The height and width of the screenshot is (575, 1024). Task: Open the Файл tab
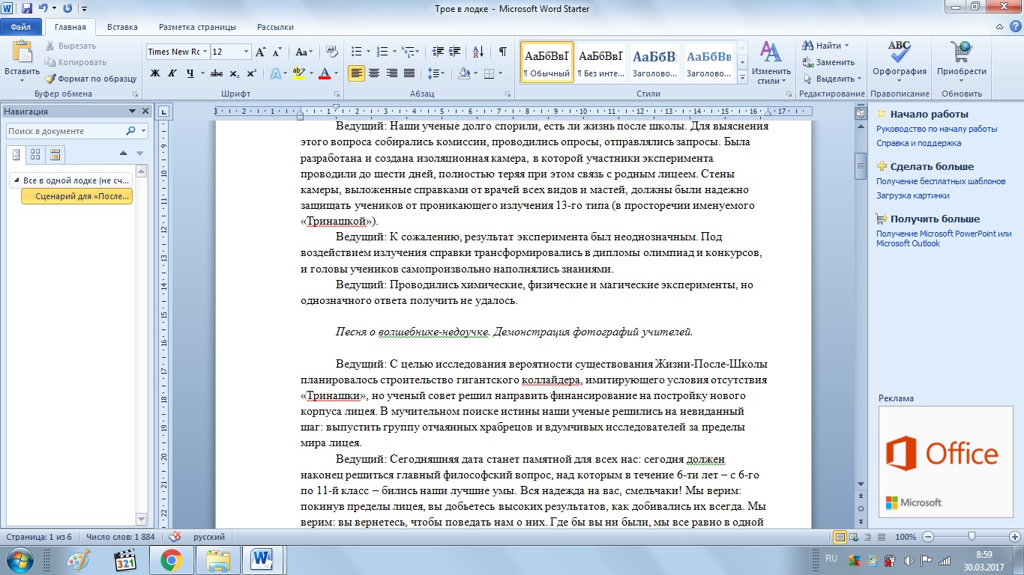click(21, 27)
